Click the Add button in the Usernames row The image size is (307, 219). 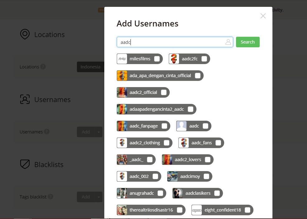[85, 132]
